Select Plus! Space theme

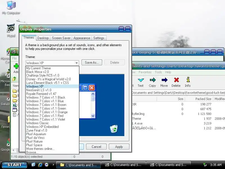52,145
